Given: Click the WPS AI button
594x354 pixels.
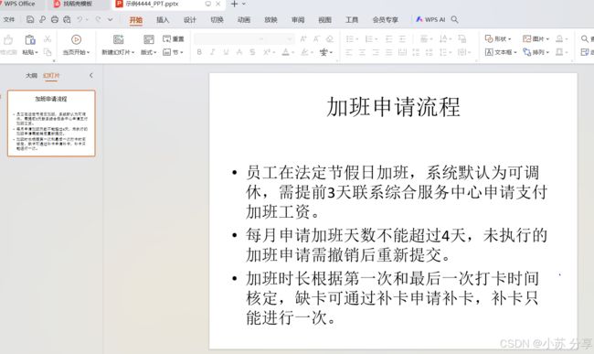Looking at the screenshot, I should coord(430,19).
